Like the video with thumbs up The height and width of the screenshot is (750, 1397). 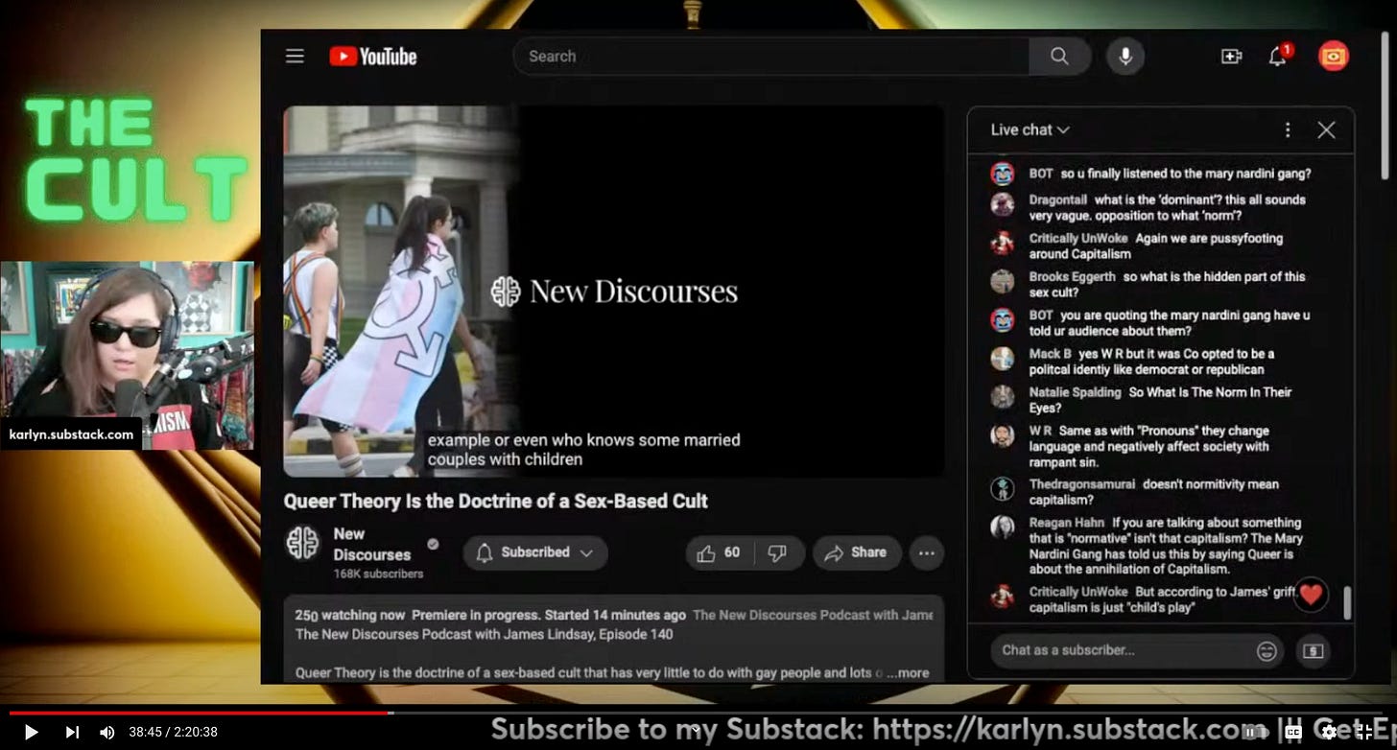pyautogui.click(x=721, y=552)
